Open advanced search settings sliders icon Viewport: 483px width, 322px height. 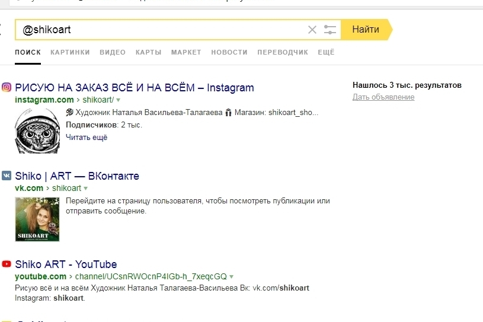tap(330, 30)
